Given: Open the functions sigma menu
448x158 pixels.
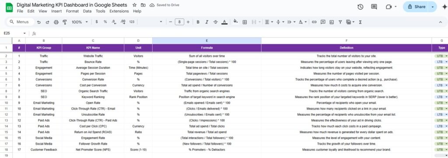Looking at the screenshot, I should (x=360, y=22).
